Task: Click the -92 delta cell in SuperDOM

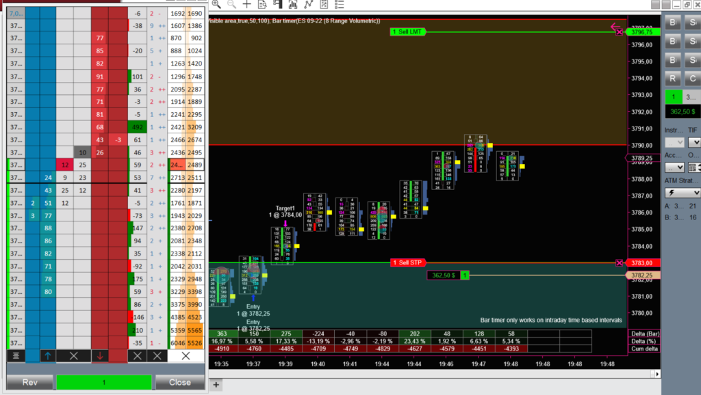Action: 137,267
